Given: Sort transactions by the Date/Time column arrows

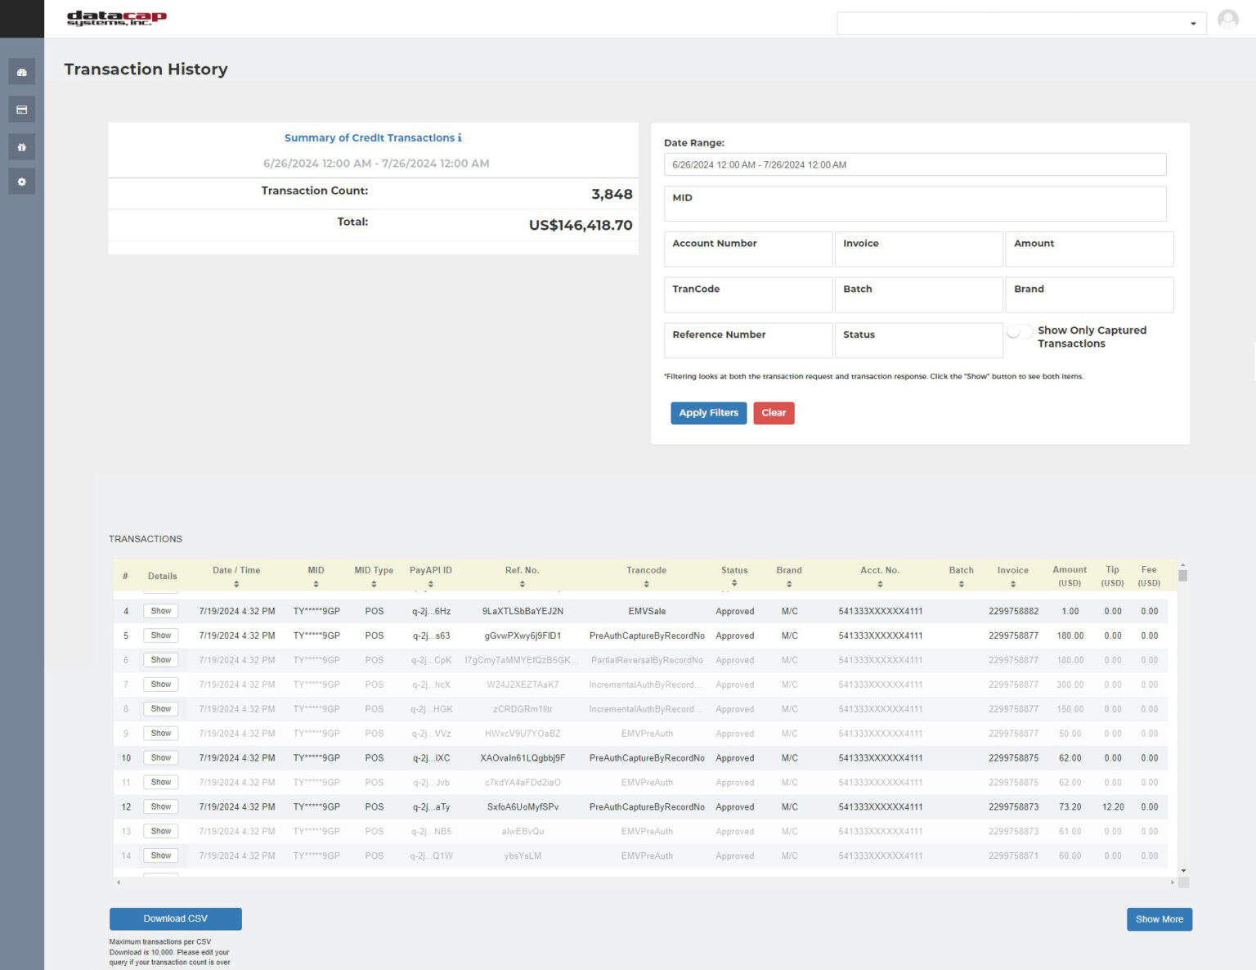Looking at the screenshot, I should click(237, 584).
